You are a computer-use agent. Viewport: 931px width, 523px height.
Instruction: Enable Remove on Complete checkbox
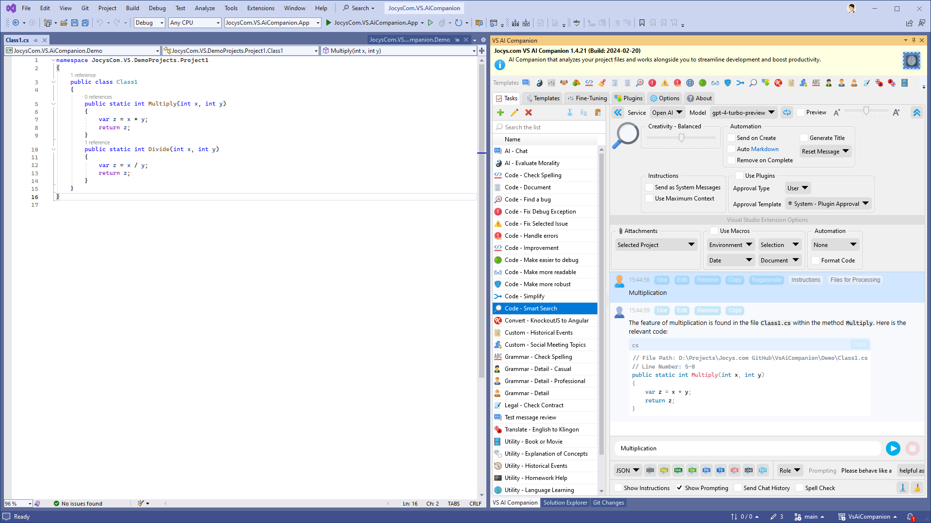coord(732,160)
